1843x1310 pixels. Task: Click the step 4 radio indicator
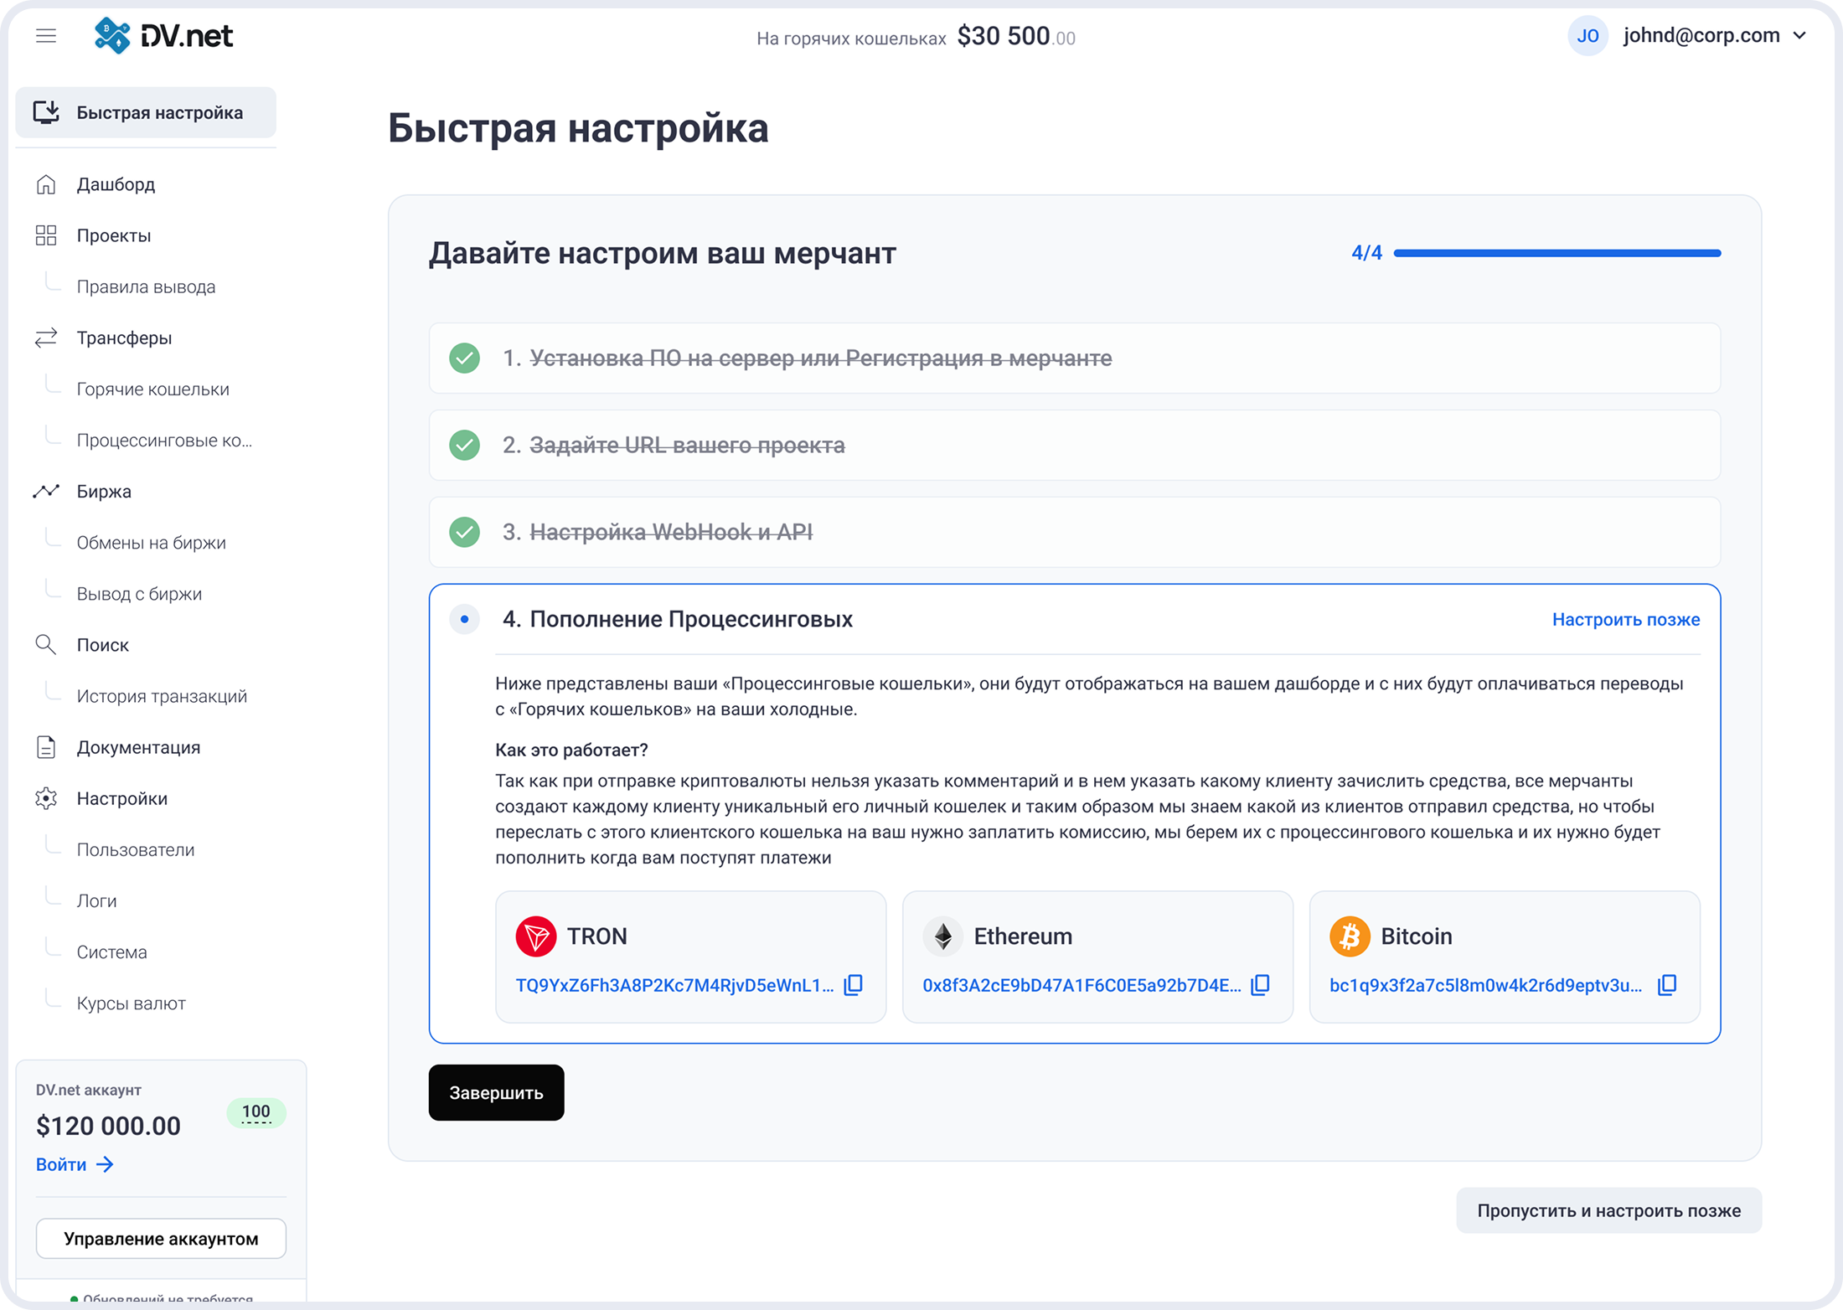[x=465, y=619]
